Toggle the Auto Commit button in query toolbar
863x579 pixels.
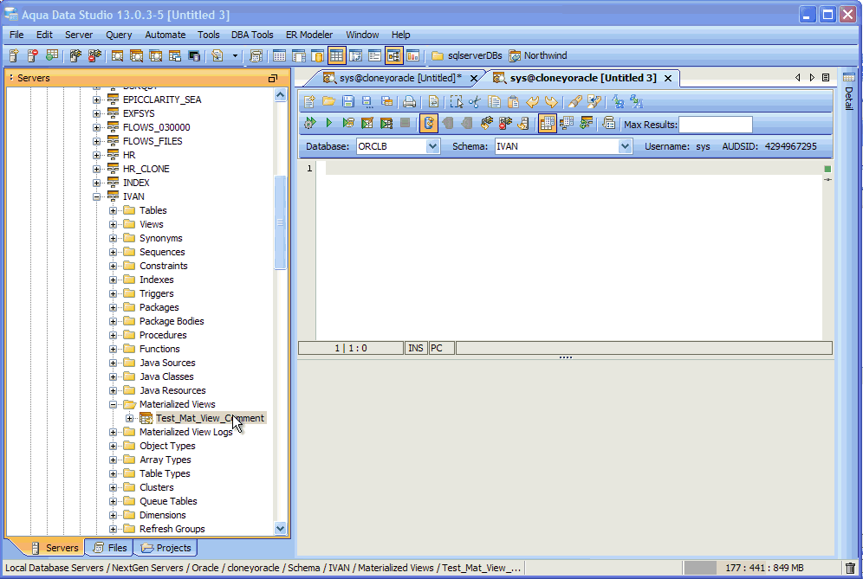[x=429, y=123]
